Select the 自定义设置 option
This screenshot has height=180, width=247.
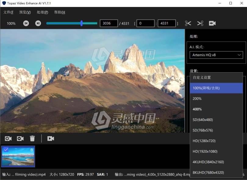click(x=216, y=77)
